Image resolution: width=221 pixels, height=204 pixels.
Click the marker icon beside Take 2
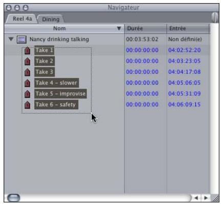point(28,62)
